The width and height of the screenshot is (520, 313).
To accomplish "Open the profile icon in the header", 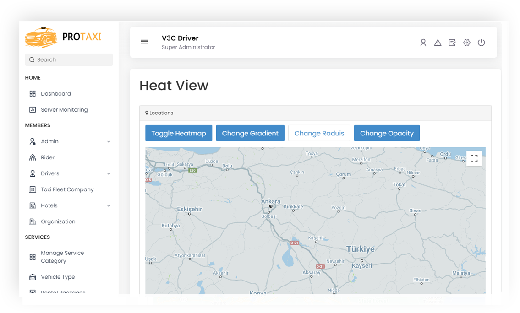I will (423, 42).
